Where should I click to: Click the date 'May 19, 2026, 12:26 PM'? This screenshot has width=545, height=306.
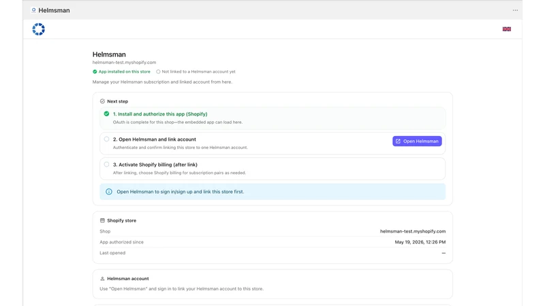[420, 242]
